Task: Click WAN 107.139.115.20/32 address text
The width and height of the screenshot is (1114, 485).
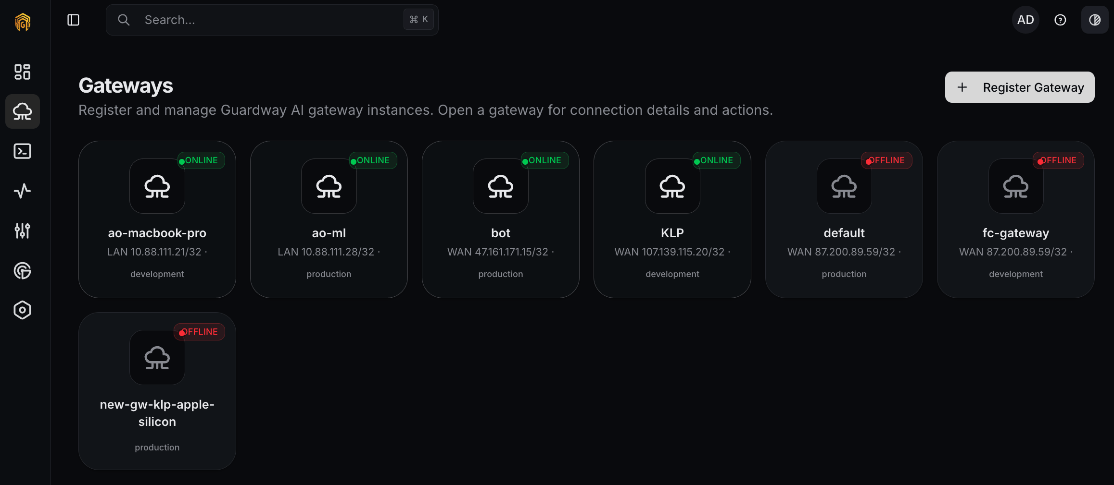Action: [670, 252]
